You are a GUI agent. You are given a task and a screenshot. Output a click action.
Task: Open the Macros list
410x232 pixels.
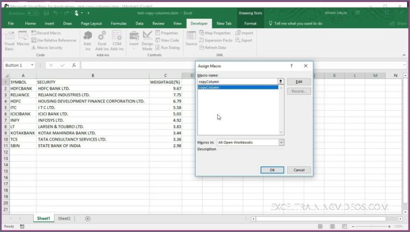pos(23,39)
